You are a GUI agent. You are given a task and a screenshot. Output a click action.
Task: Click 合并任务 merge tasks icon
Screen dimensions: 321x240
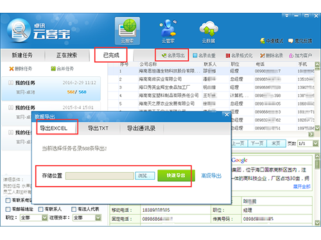62,68
